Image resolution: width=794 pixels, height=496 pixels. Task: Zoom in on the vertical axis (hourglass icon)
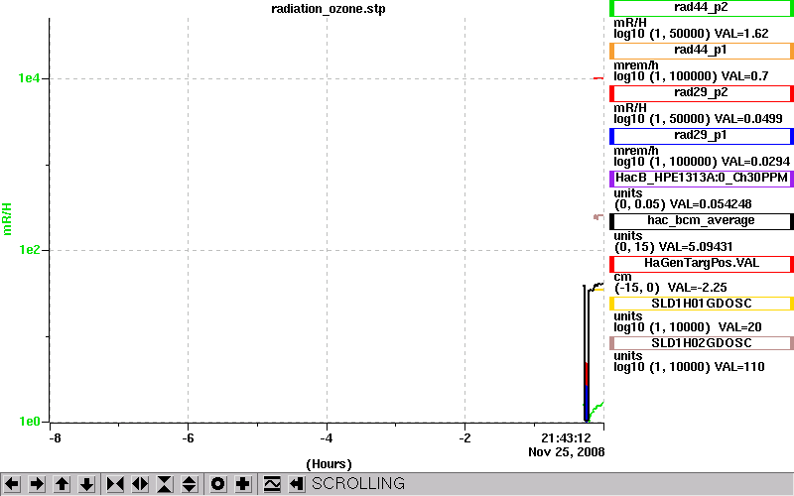[165, 484]
